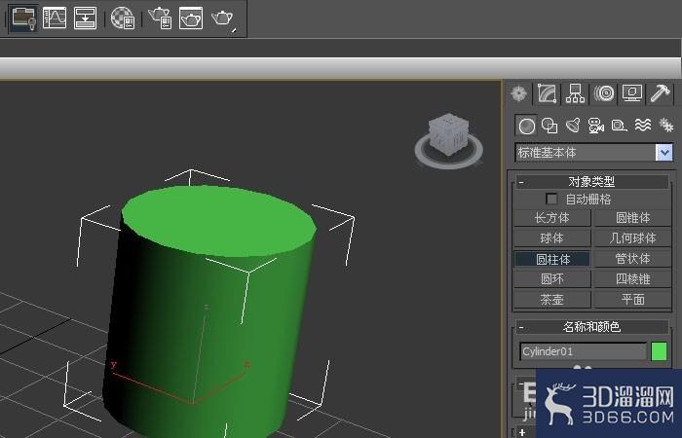682x438 pixels.
Task: Switch to the Motion command panel tab
Action: click(x=604, y=93)
